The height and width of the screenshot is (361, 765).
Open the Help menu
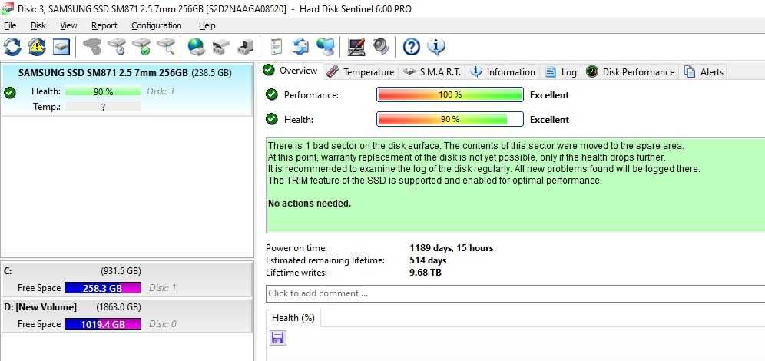pyautogui.click(x=207, y=25)
